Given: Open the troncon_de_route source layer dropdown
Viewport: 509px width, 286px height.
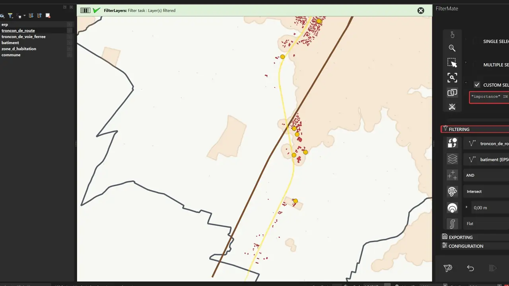Looking at the screenshot, I should pyautogui.click(x=486, y=143).
